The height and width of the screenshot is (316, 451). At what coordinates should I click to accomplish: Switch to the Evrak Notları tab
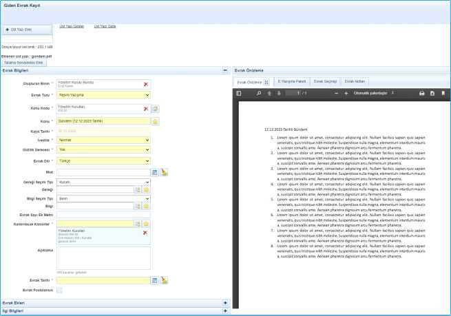pyautogui.click(x=355, y=81)
